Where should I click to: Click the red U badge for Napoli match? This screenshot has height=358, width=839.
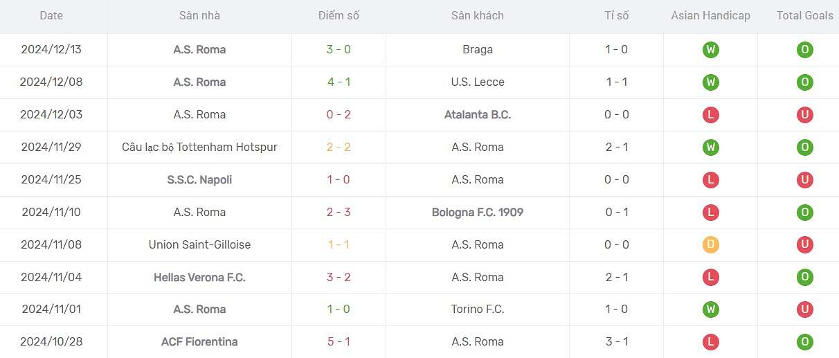coord(804,180)
